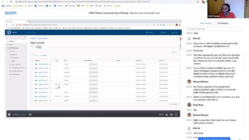The height and width of the screenshot is (140, 249).
Task: Open the Greece bookmarks folder
Action: tap(28, 6)
